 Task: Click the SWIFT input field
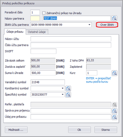(x=43, y=51)
